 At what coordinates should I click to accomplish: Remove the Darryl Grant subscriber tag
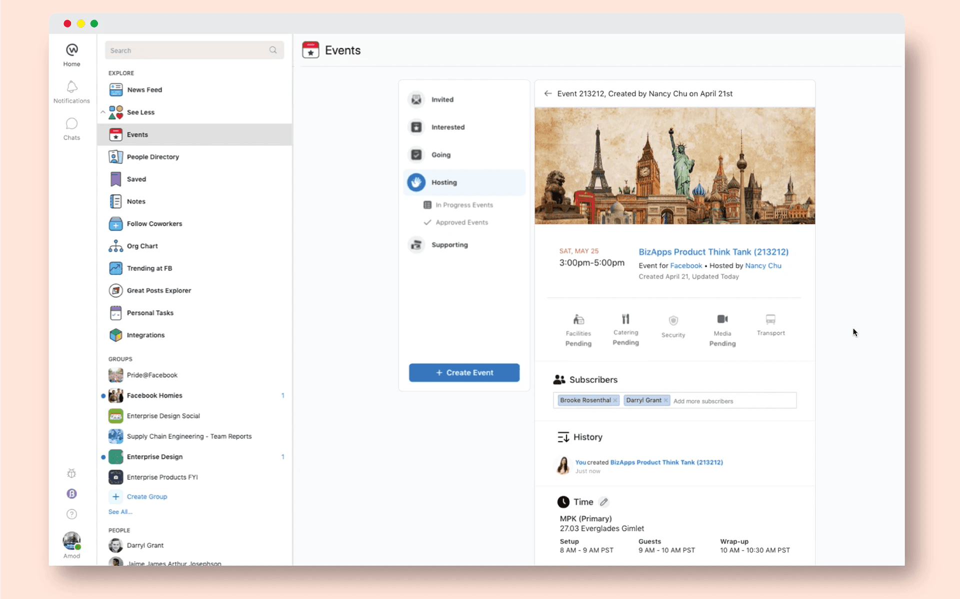click(666, 400)
